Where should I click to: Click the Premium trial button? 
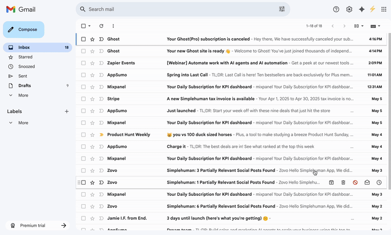[x=38, y=226]
